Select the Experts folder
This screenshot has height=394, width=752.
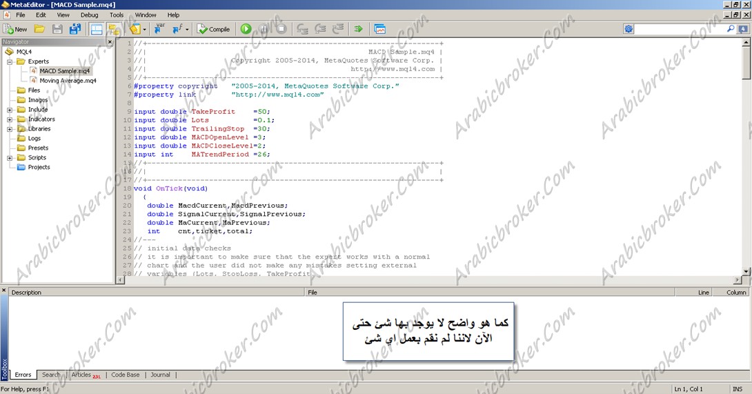[x=39, y=61]
